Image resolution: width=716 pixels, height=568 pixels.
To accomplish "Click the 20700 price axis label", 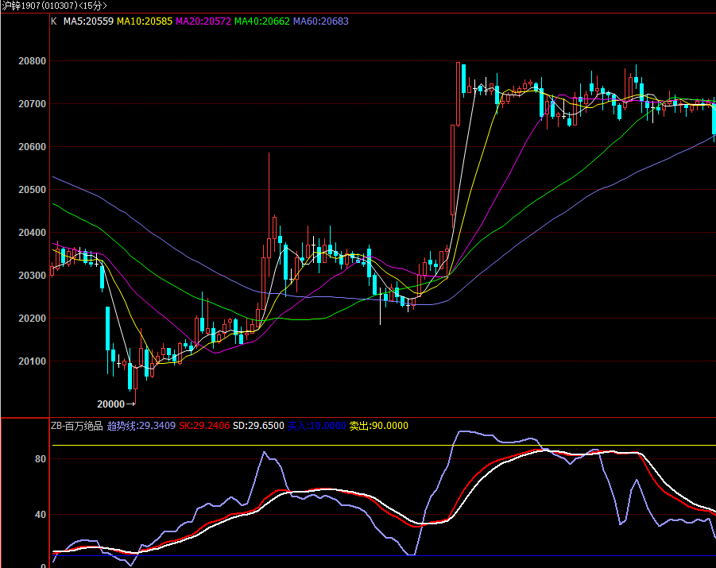I will tap(32, 104).
